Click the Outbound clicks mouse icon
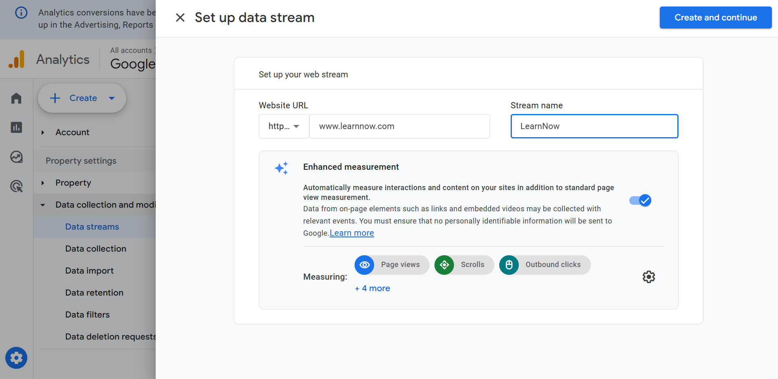This screenshot has height=379, width=778. click(x=509, y=265)
